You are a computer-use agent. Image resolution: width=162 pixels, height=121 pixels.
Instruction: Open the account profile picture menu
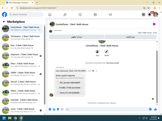(156, 15)
